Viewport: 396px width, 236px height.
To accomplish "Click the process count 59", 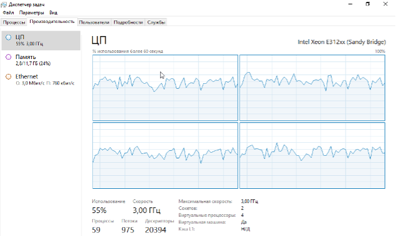I will coord(96,230).
